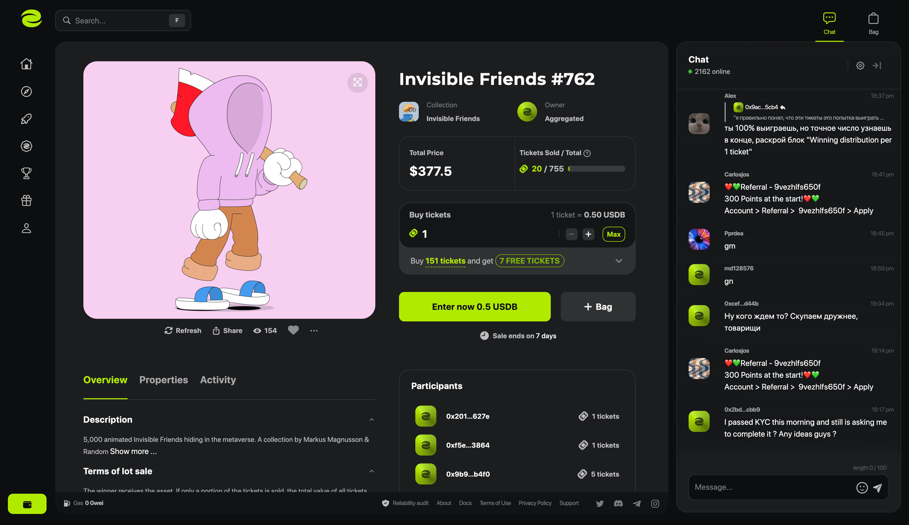Open the gift rewards sidebar icon
909x525 pixels.
coord(26,200)
